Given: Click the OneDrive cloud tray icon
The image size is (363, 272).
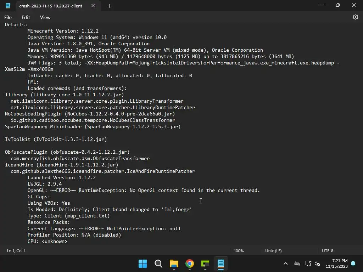Looking at the screenshot, I should [x=297, y=263].
